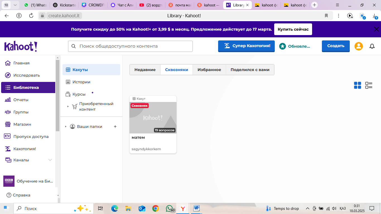Click the матем kahoot title
This screenshot has height=214, width=381.
coord(138,138)
